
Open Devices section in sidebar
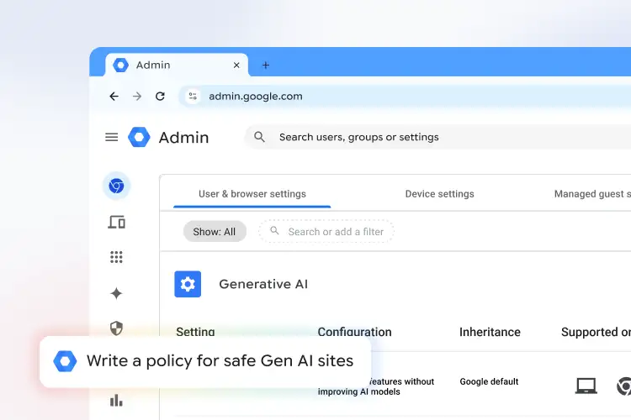(x=116, y=222)
